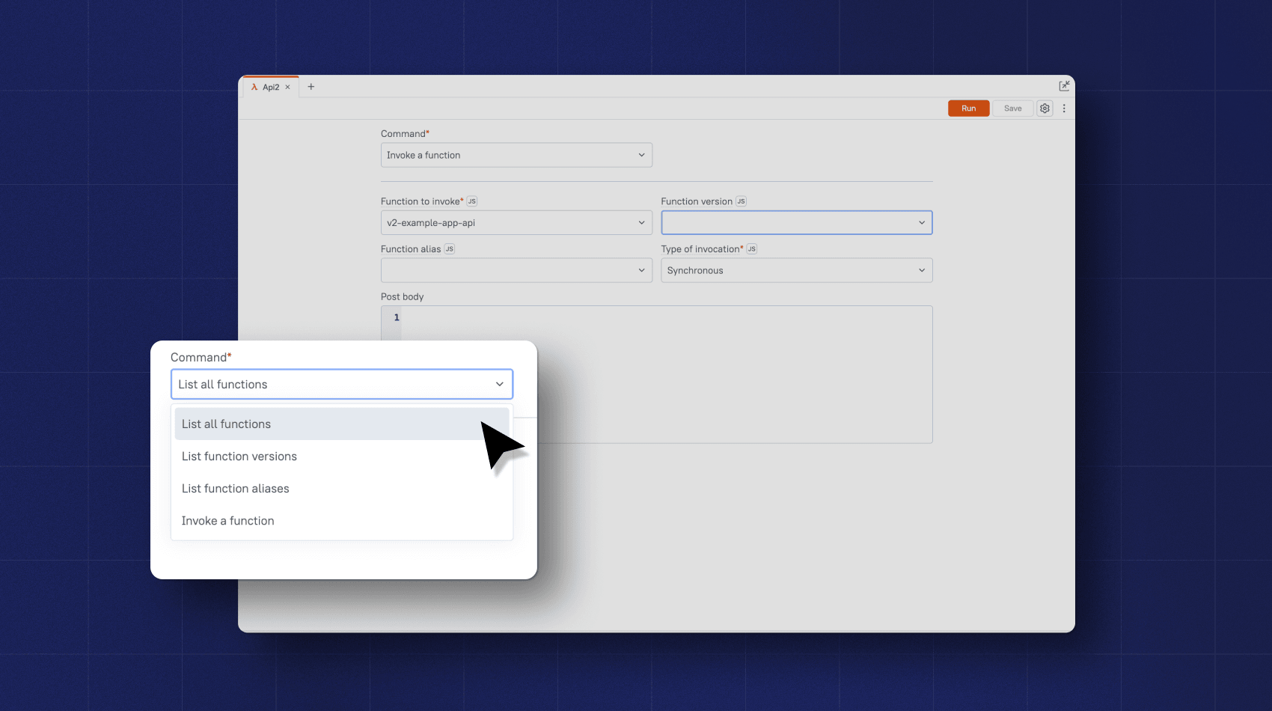Select List function versions from the menu
The height and width of the screenshot is (711, 1272).
tap(239, 456)
